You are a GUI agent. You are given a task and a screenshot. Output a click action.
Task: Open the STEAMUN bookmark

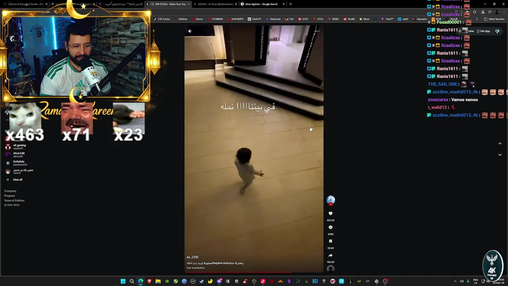(215, 19)
